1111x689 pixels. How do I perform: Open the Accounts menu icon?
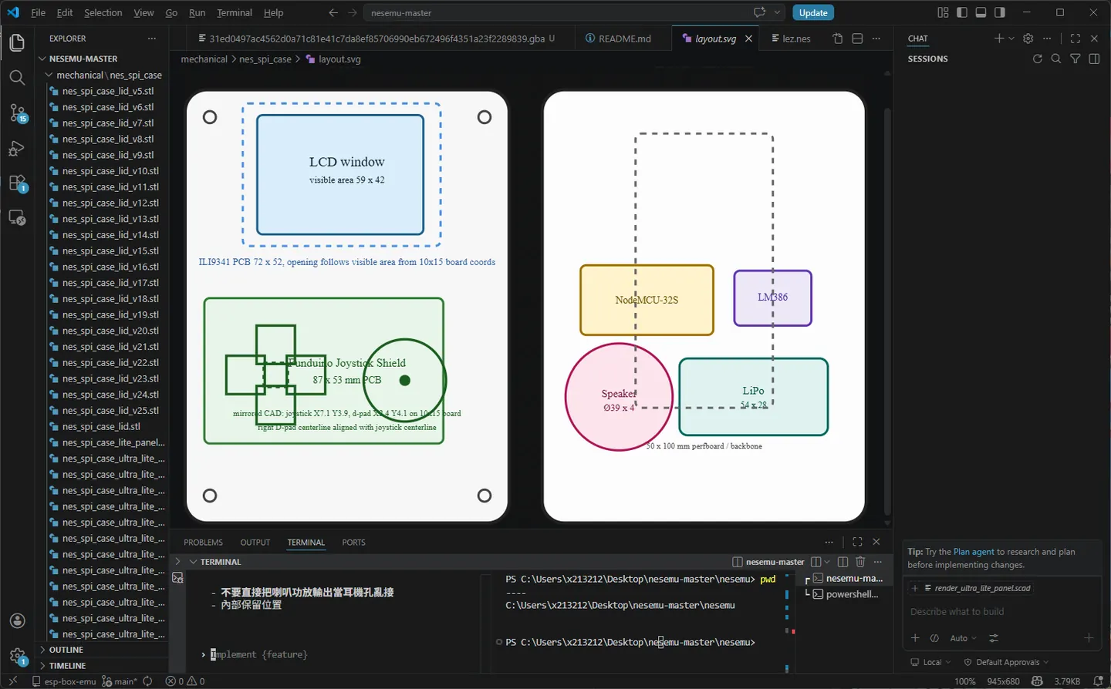coord(17,621)
